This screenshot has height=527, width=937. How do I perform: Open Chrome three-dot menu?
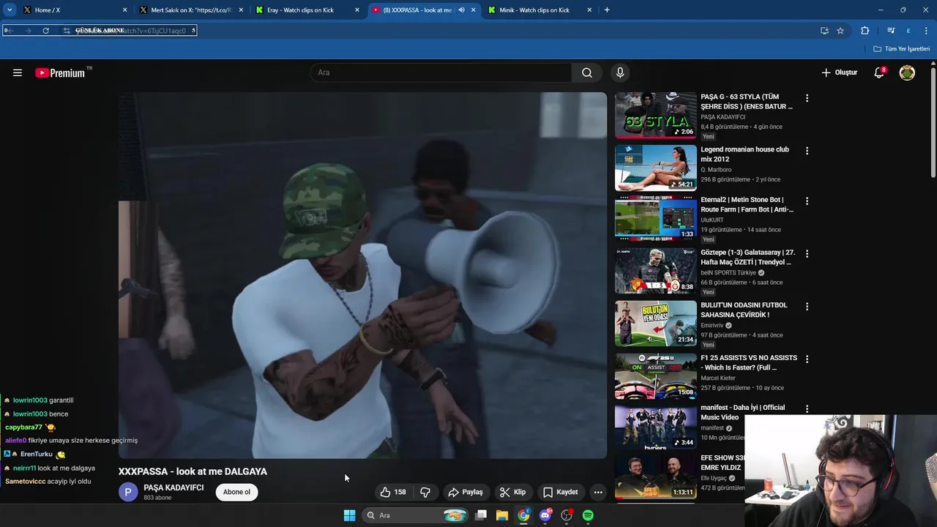[x=926, y=31]
